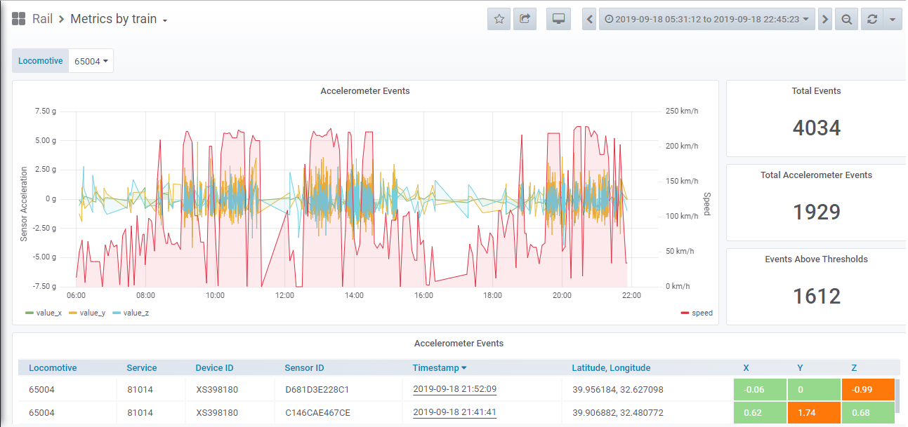Viewport: 908px width, 427px height.
Task: Open the time range picker
Action: click(x=706, y=19)
